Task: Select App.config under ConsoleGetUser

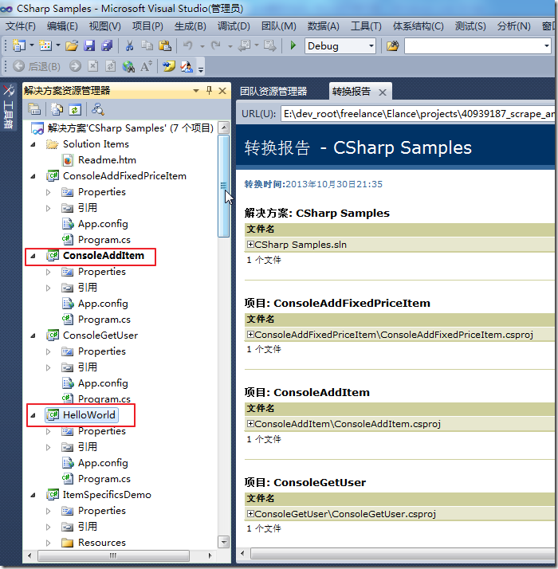Action: click(x=103, y=383)
